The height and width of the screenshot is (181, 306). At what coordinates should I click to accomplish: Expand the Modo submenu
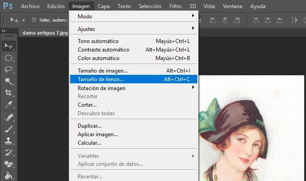[x=134, y=16]
